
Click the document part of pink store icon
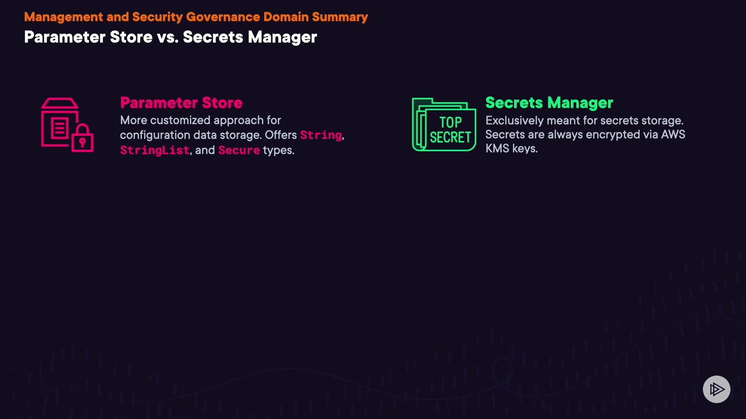point(59,128)
